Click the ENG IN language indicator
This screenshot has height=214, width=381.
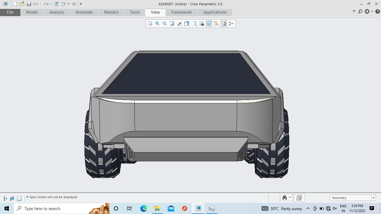pos(343,208)
